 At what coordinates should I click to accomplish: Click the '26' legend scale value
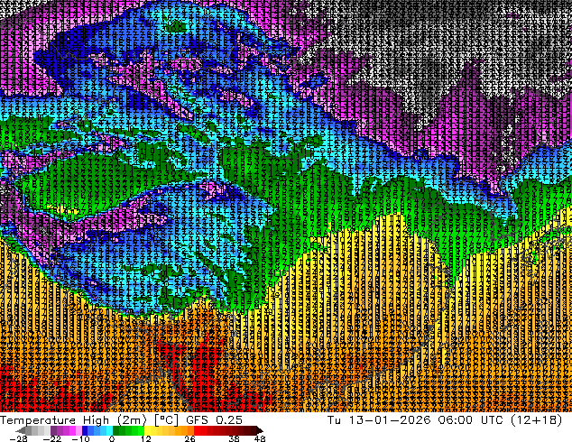[x=189, y=438]
